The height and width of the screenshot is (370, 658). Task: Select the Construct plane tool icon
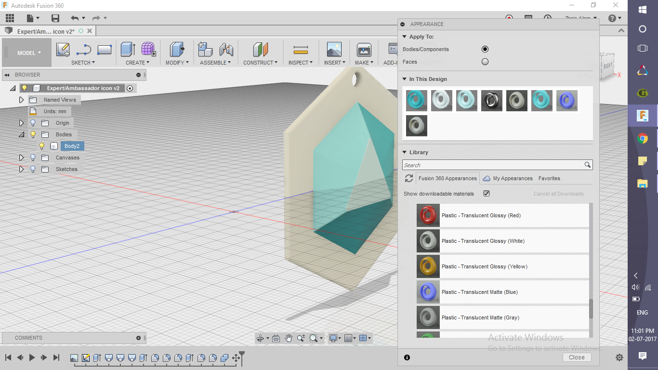coord(260,50)
